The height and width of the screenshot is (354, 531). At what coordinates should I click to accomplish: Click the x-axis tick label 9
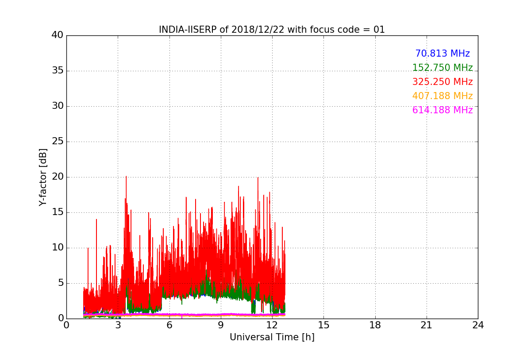click(221, 325)
